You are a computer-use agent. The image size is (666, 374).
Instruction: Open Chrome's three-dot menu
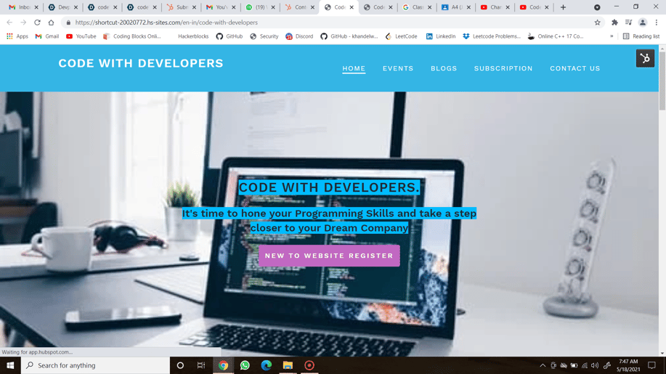click(657, 23)
